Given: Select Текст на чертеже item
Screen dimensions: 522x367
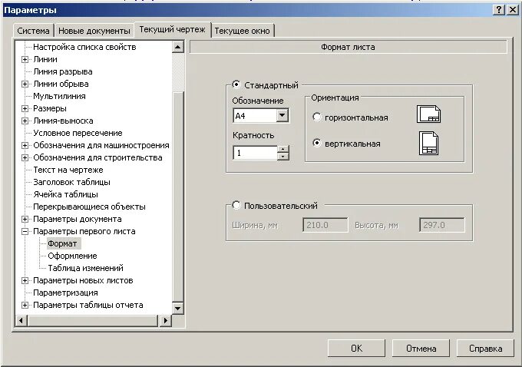Looking at the screenshot, I should 68,170.
